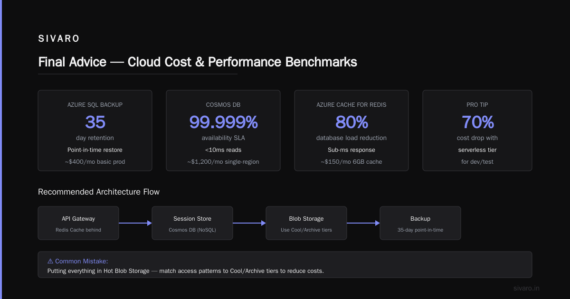Click the arrow from Session Store to Blob Storage

[249, 223]
